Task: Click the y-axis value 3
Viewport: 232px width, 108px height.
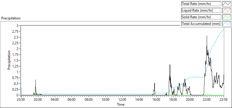Action: (x=17, y=25)
